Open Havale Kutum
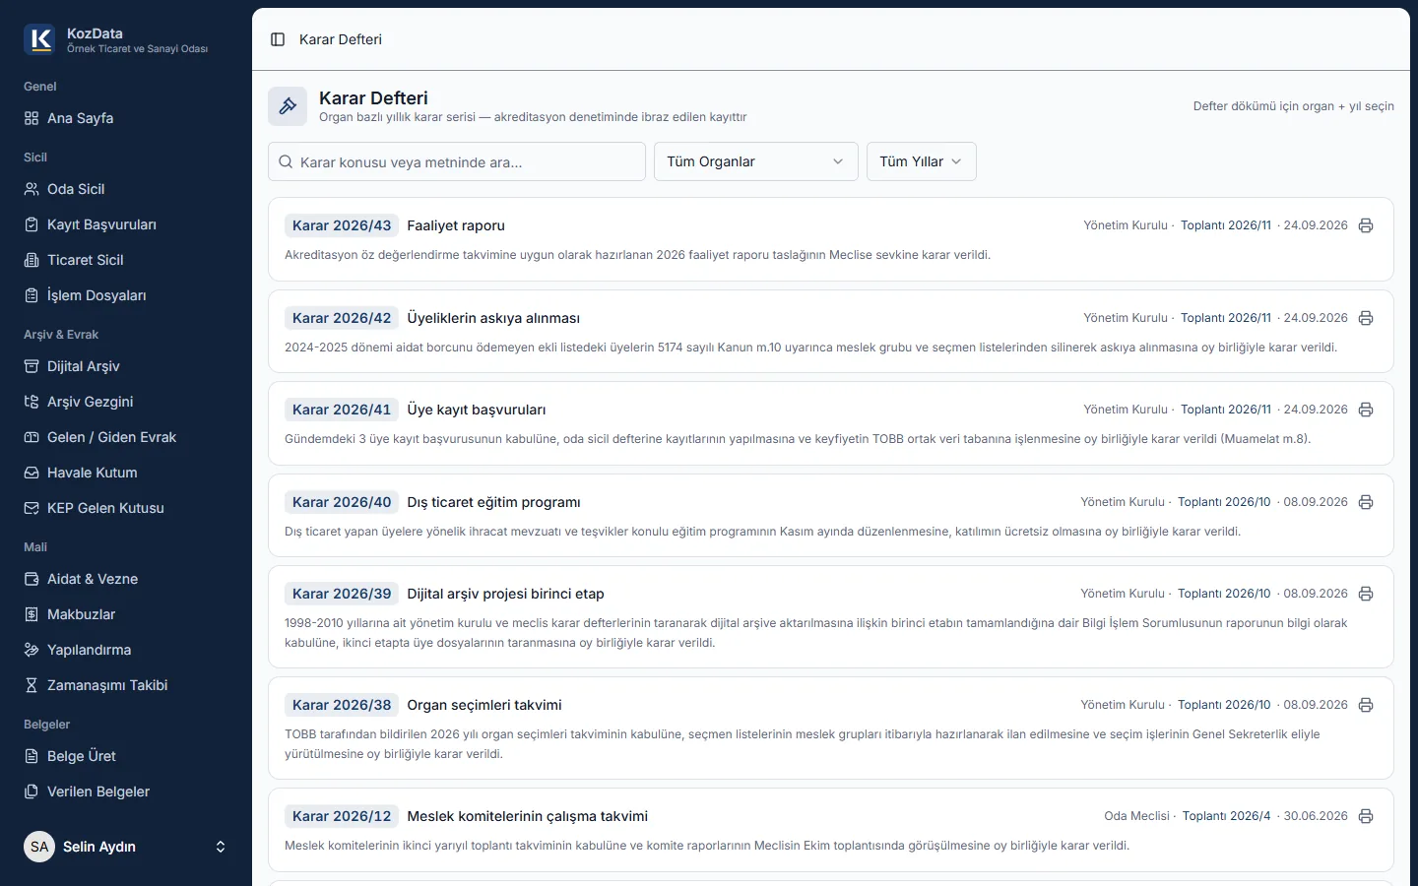Screen dimensions: 1418x886 pos(126,473)
